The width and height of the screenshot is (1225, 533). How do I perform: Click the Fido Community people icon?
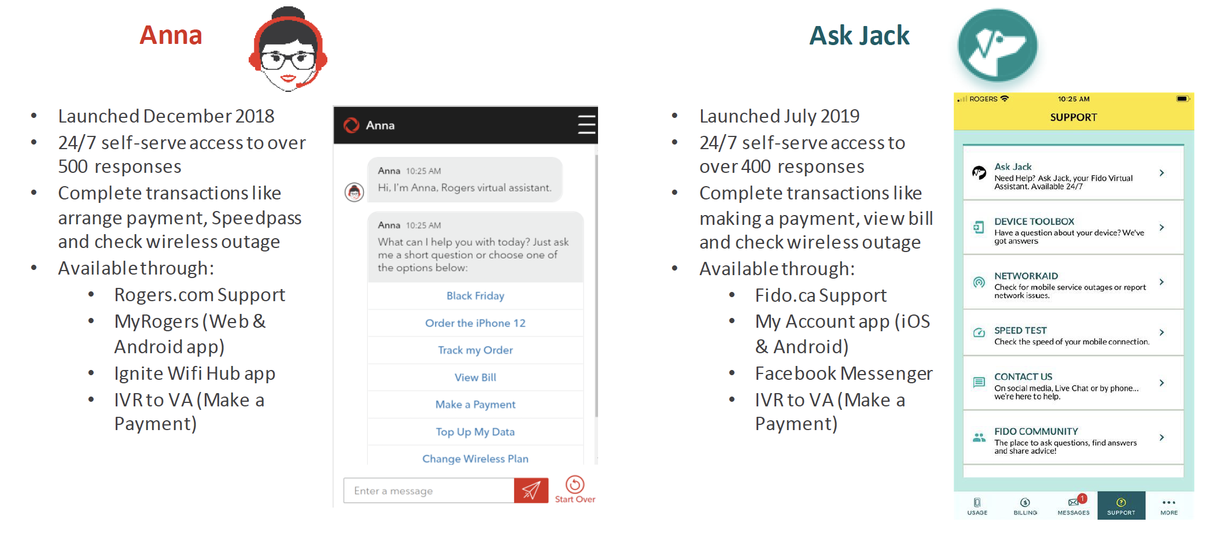click(x=979, y=437)
